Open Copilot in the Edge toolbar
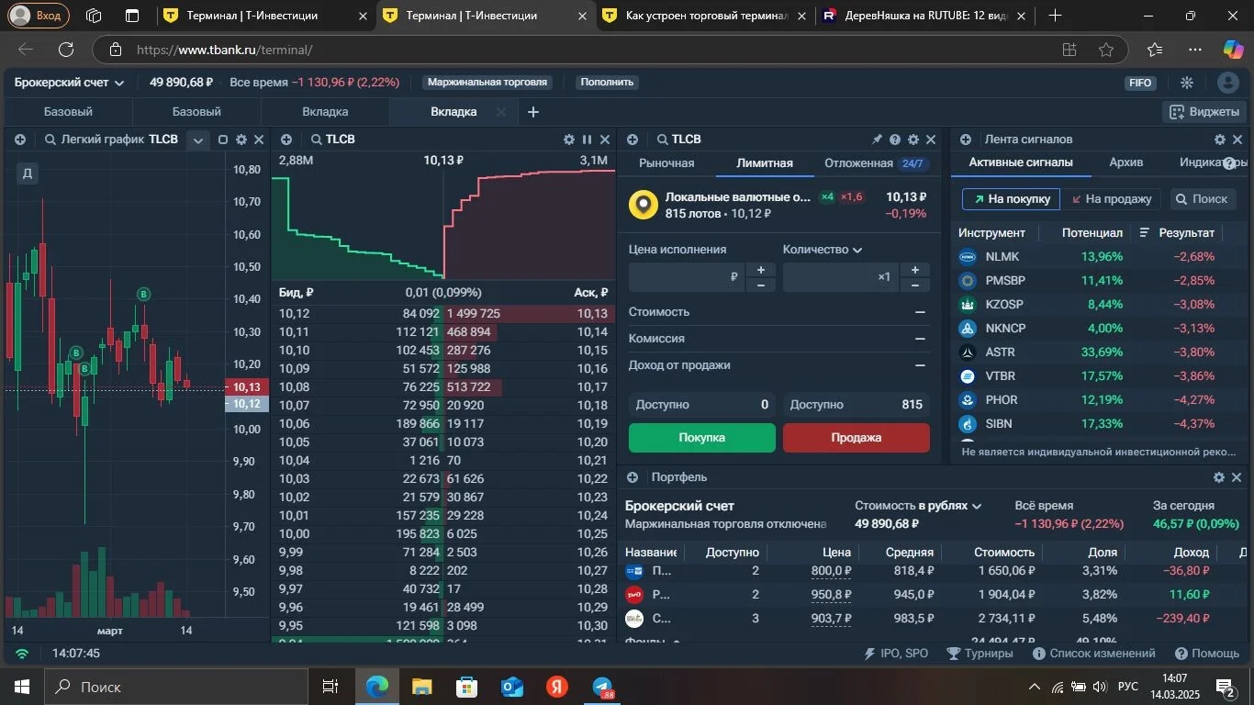The width and height of the screenshot is (1254, 705). tap(1233, 50)
